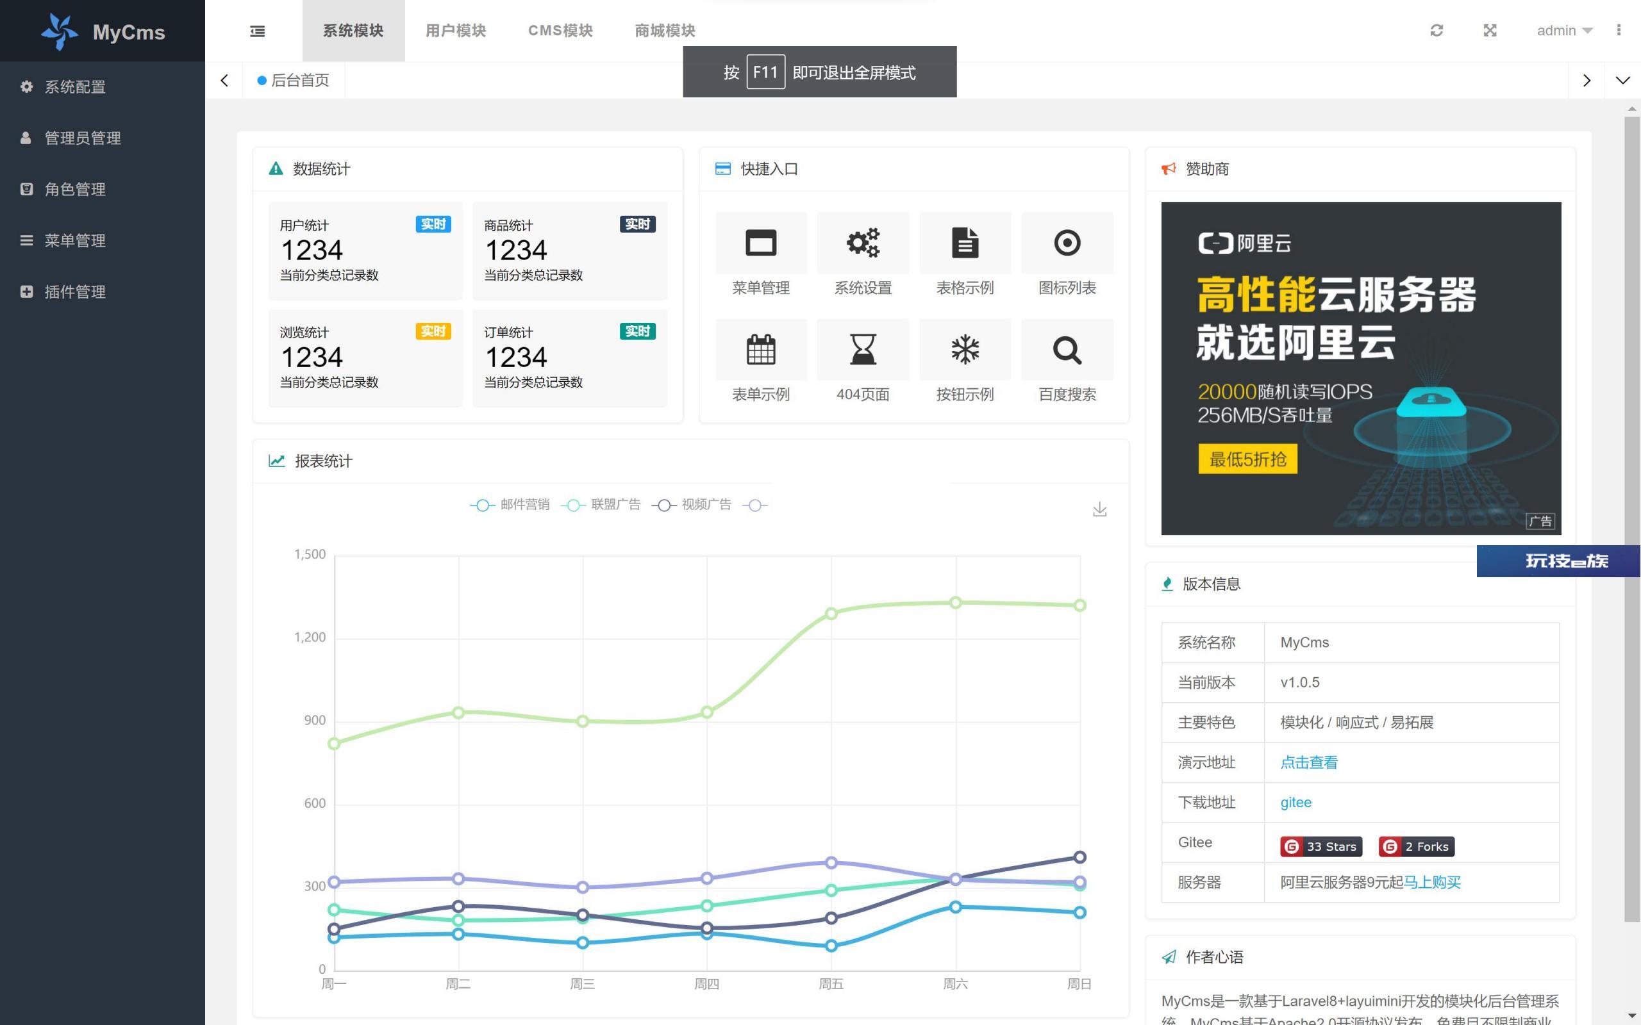Click the MyCms windmill logo
The width and height of the screenshot is (1641, 1025).
pos(60,31)
